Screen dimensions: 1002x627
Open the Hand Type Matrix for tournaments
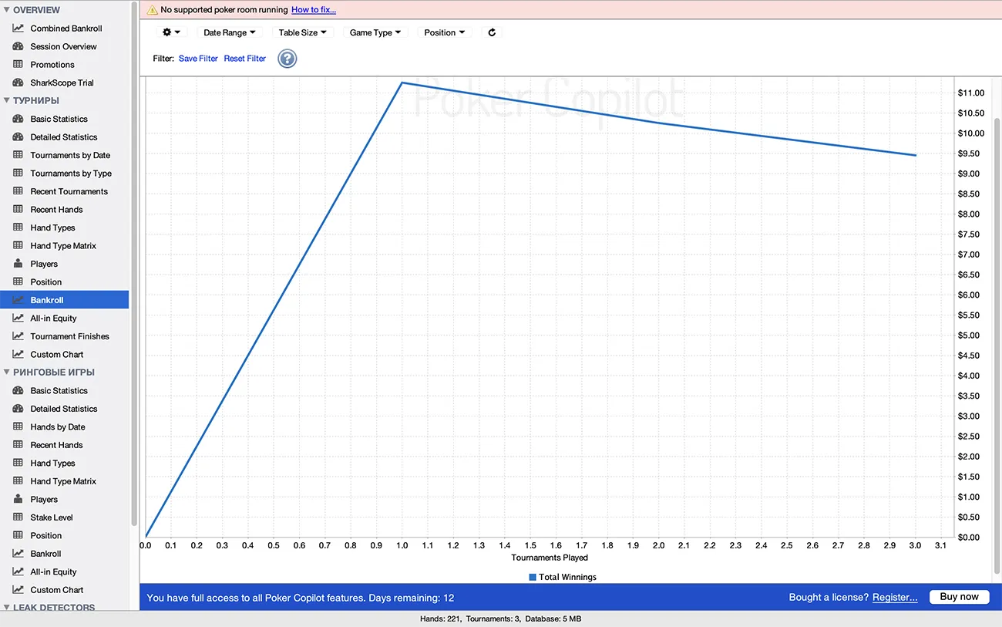pyautogui.click(x=64, y=245)
